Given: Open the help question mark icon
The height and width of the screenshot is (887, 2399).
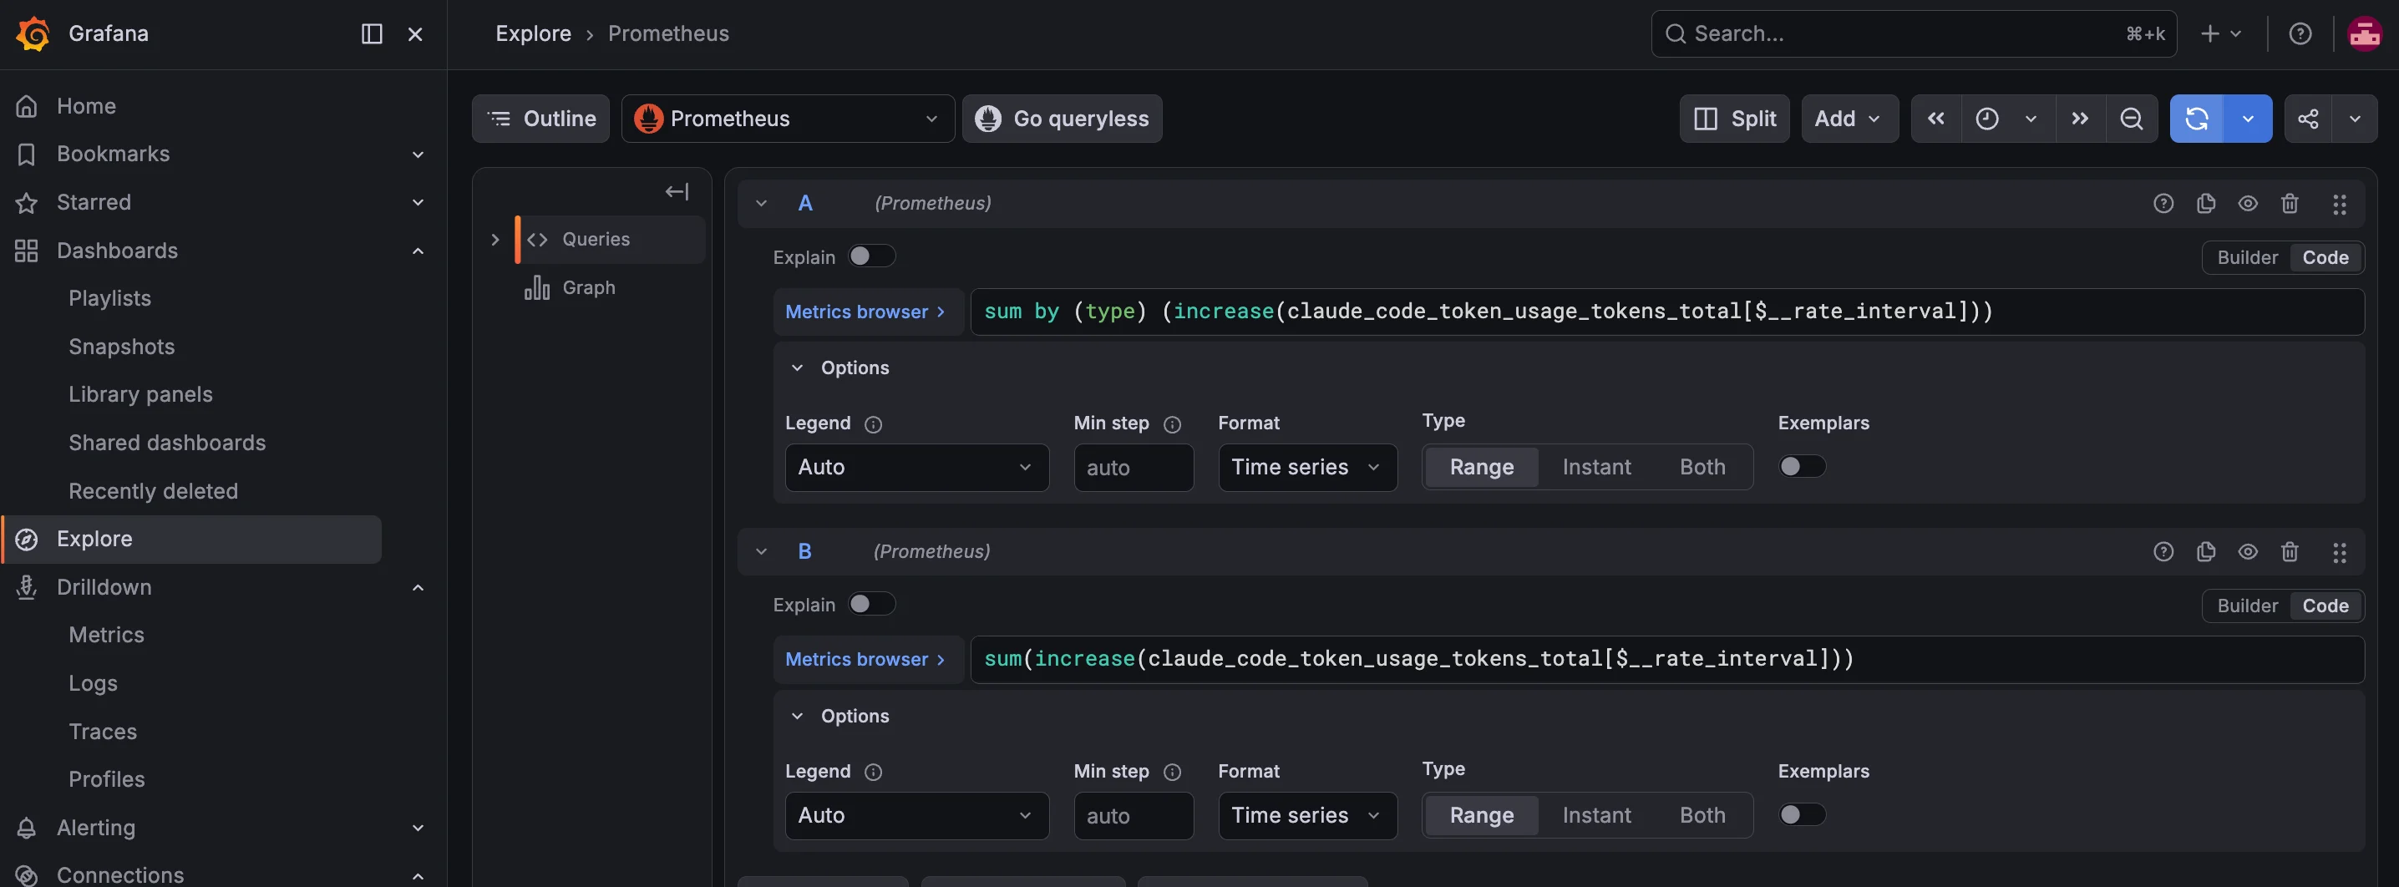Looking at the screenshot, I should coord(2300,33).
